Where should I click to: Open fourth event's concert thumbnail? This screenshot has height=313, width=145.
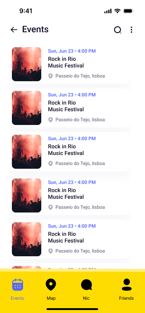[x=27, y=195]
